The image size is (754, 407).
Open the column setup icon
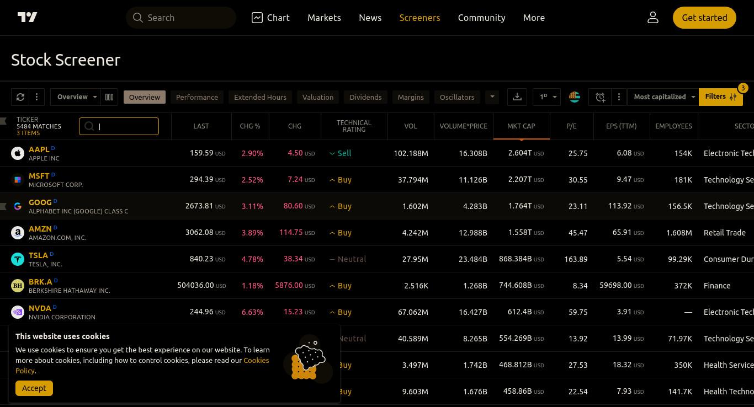(x=109, y=97)
